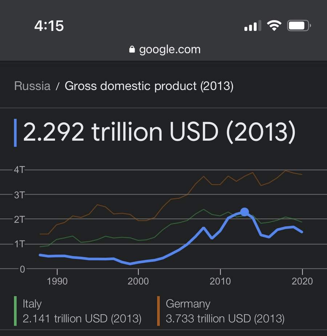Tap the orange Germany color bar
Screen dimensions: 327x336
(x=158, y=311)
